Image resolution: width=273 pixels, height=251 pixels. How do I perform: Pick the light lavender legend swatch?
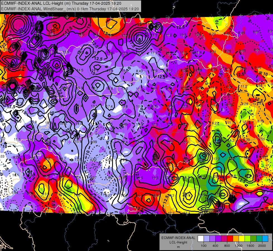pyautogui.click(x=206, y=239)
